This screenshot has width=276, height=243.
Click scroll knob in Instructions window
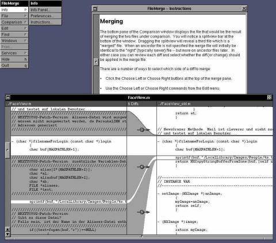(x=96, y=62)
